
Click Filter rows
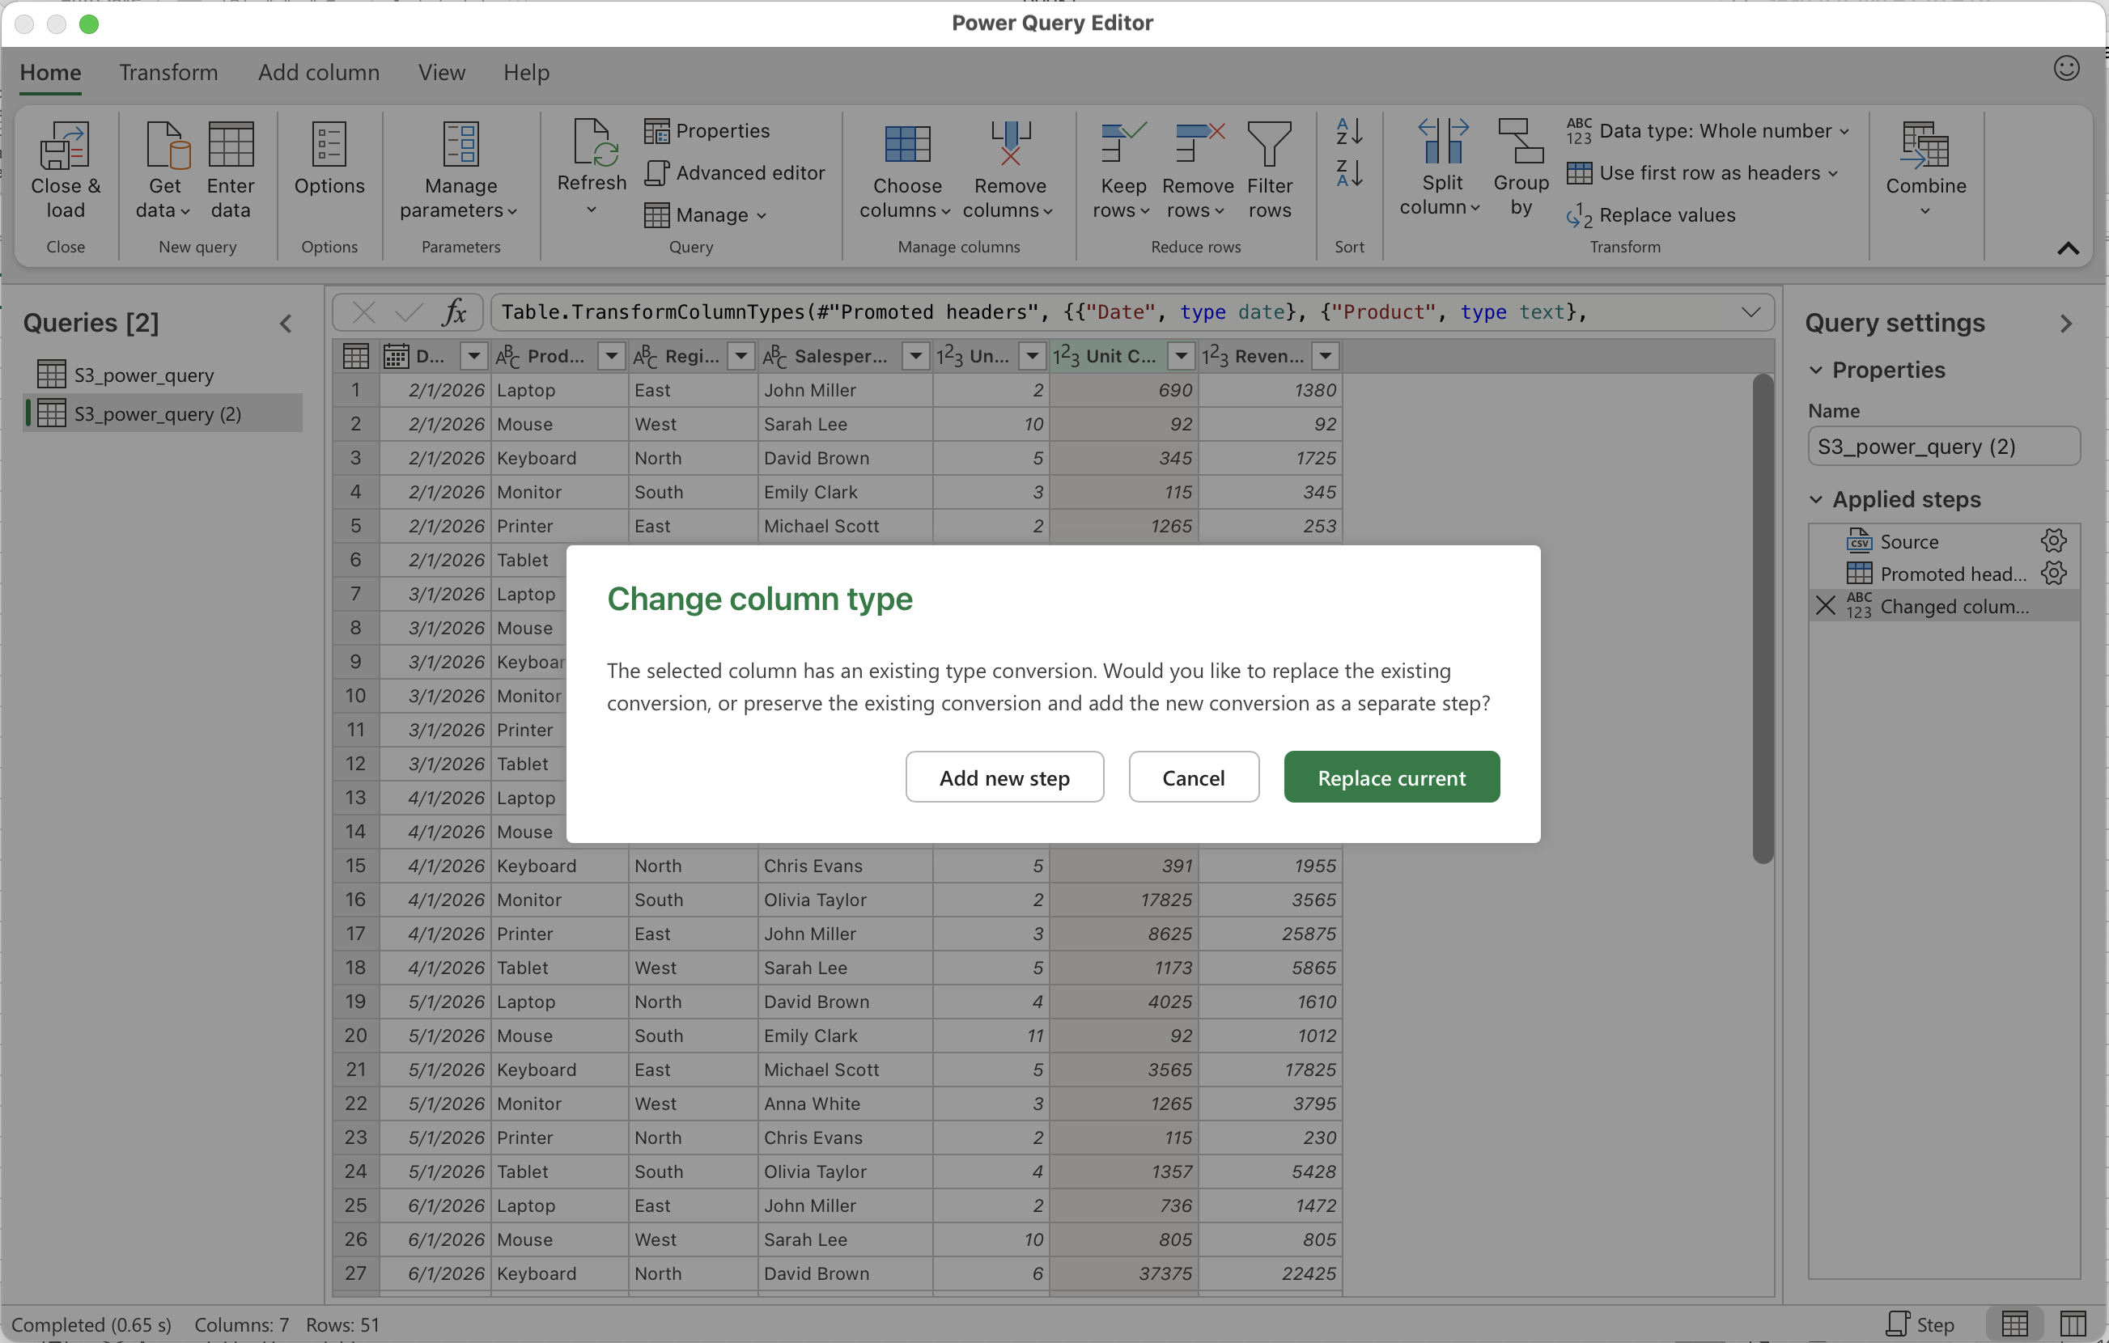tap(1269, 170)
